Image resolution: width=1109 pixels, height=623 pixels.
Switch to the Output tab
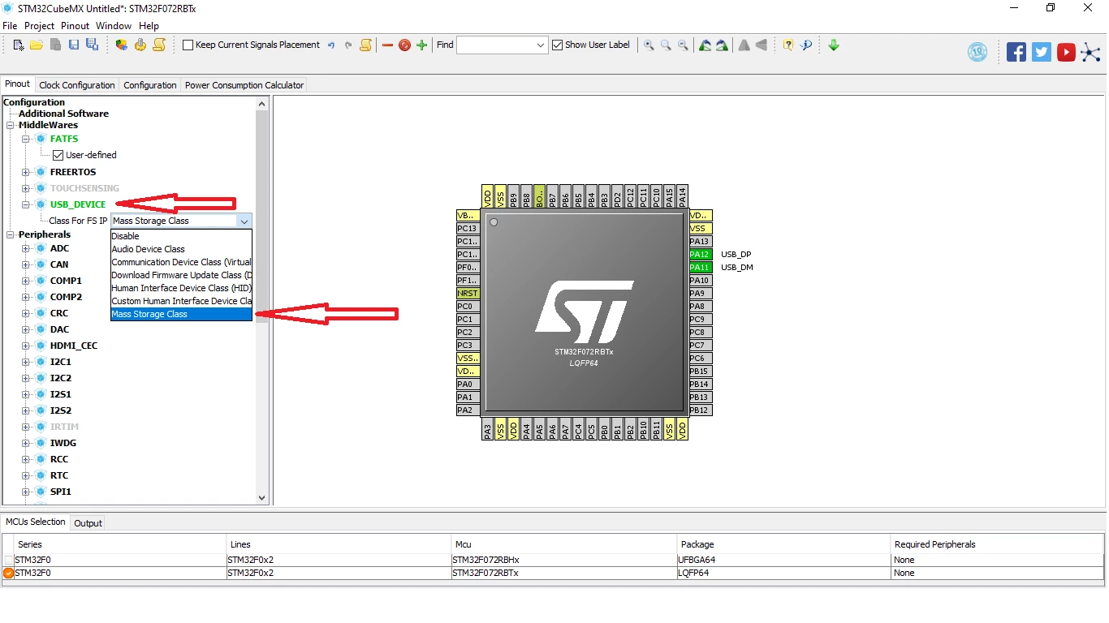pos(88,523)
